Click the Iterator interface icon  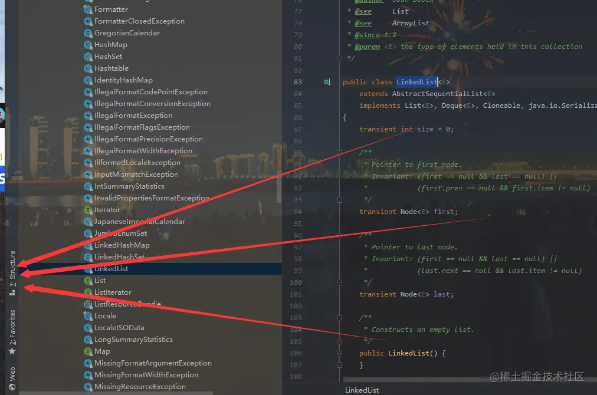(88, 210)
